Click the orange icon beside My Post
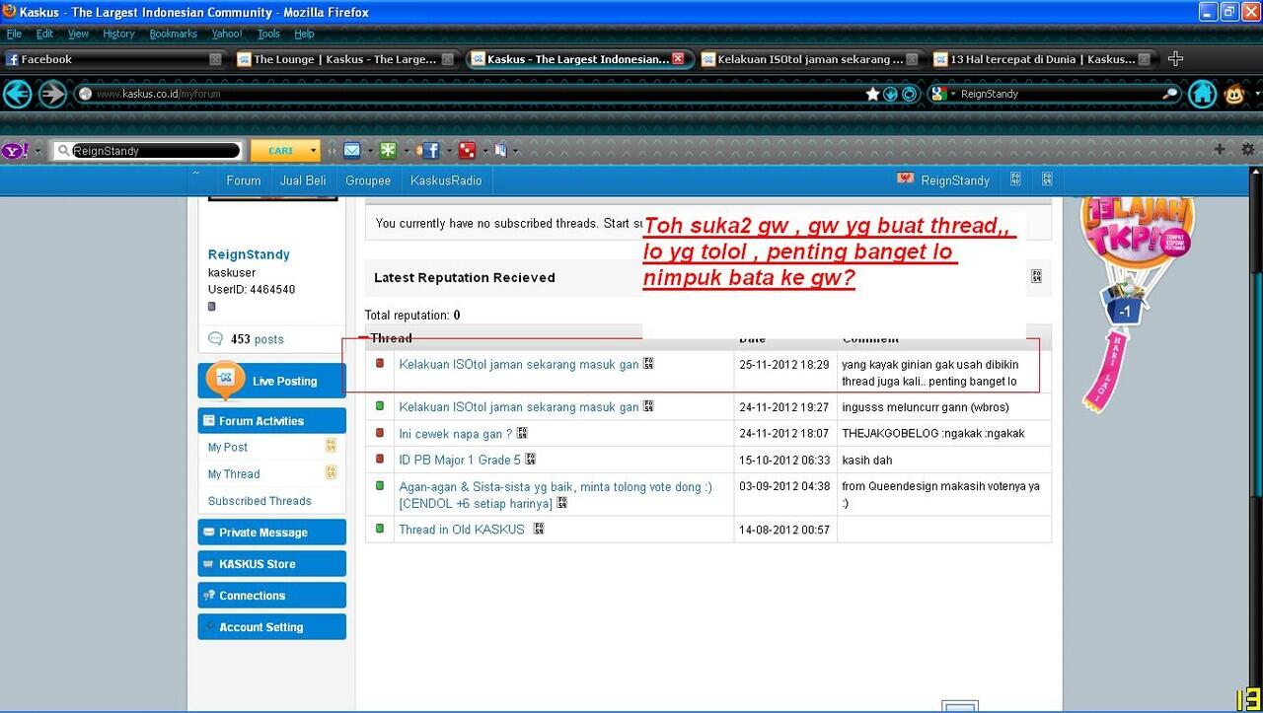This screenshot has height=713, width=1263. (332, 446)
